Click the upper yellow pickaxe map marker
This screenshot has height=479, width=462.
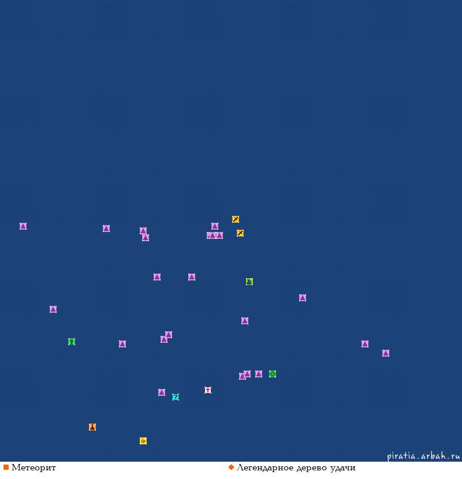pos(236,219)
